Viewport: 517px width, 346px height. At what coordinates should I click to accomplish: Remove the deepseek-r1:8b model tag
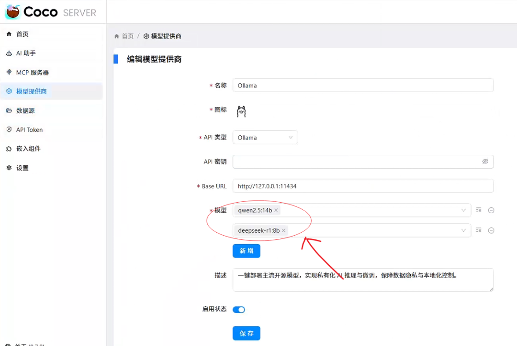click(x=283, y=230)
